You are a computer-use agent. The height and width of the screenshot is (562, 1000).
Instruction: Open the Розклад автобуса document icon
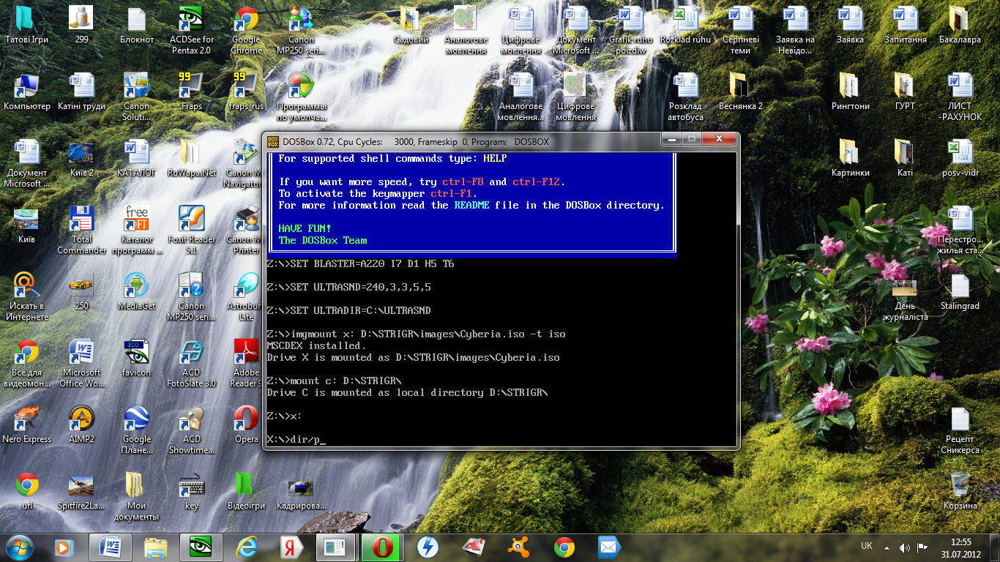coord(685,97)
